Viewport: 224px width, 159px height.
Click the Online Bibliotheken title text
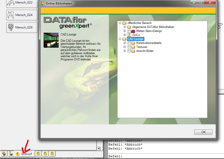tap(59, 3)
